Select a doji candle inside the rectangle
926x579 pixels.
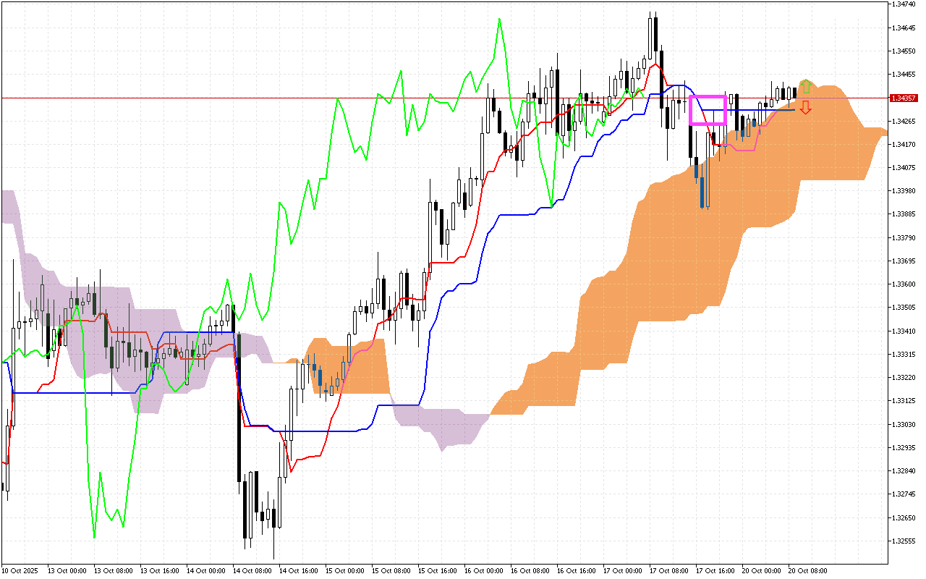pos(713,116)
